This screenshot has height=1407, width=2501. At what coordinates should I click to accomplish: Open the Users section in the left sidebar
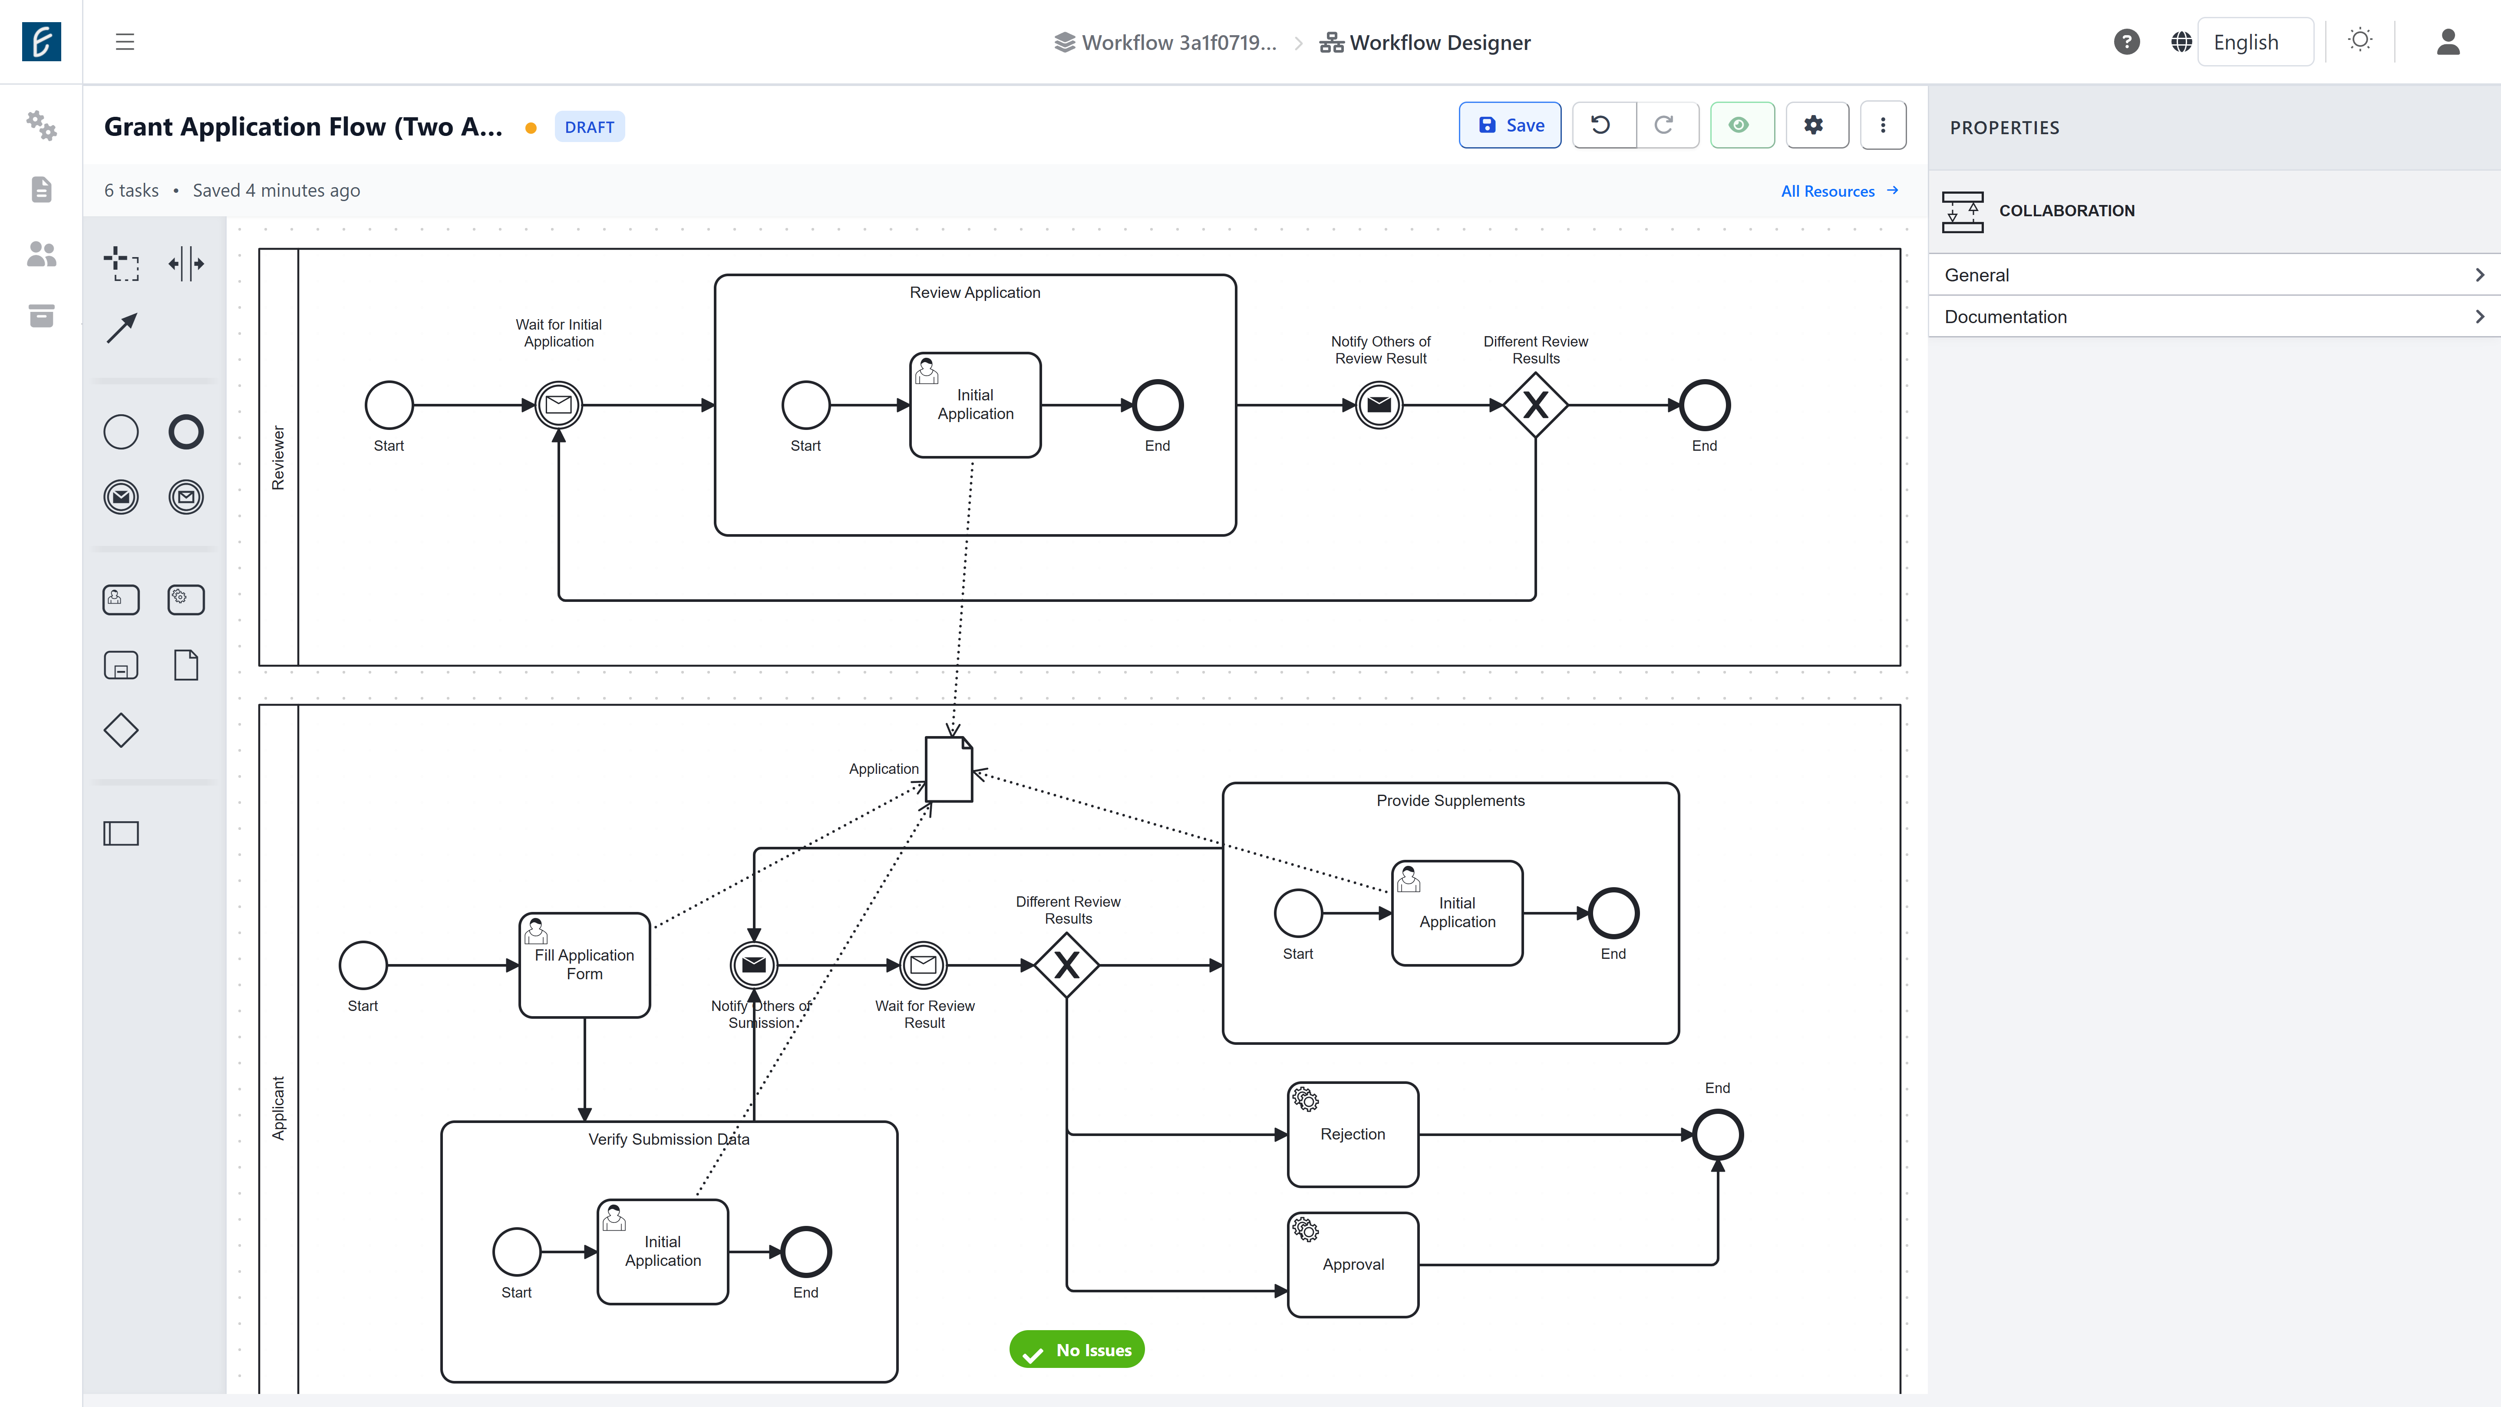click(x=40, y=254)
